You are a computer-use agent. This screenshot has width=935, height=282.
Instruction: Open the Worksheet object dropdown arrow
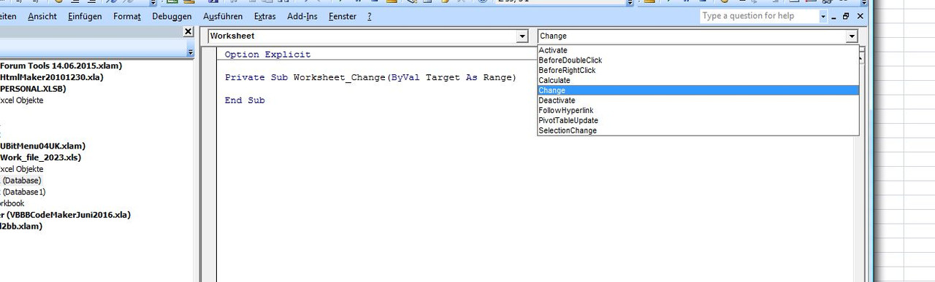[522, 36]
